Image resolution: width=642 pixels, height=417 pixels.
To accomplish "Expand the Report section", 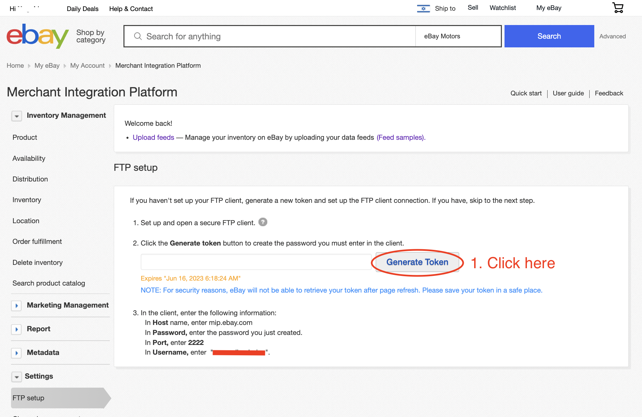I will point(17,329).
